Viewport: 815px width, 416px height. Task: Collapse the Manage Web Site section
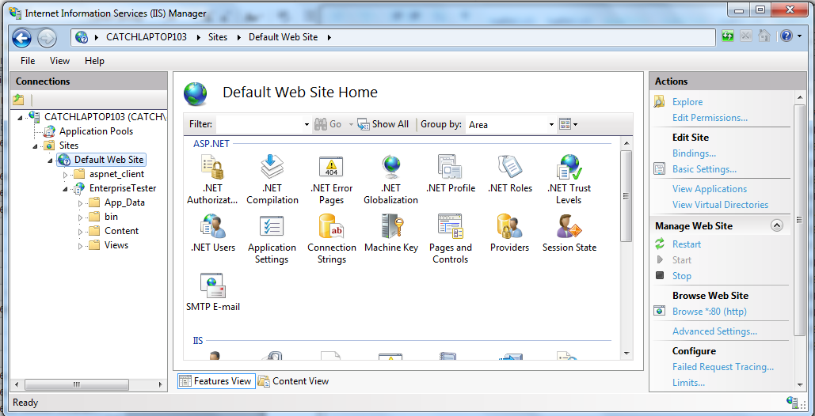[776, 225]
